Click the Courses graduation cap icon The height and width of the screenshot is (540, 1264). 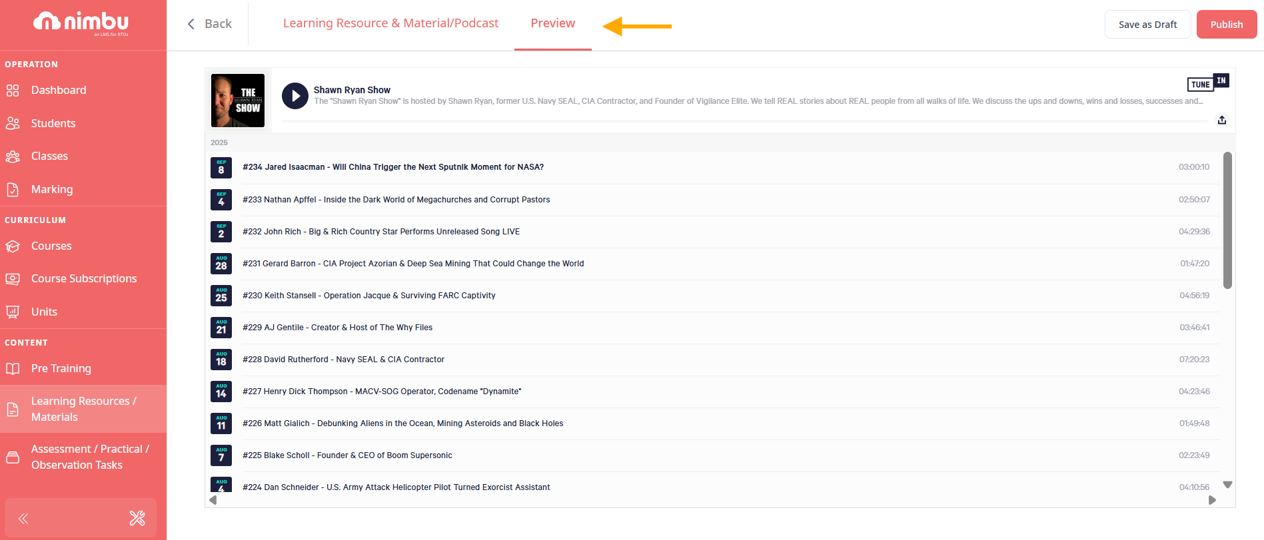pos(13,246)
